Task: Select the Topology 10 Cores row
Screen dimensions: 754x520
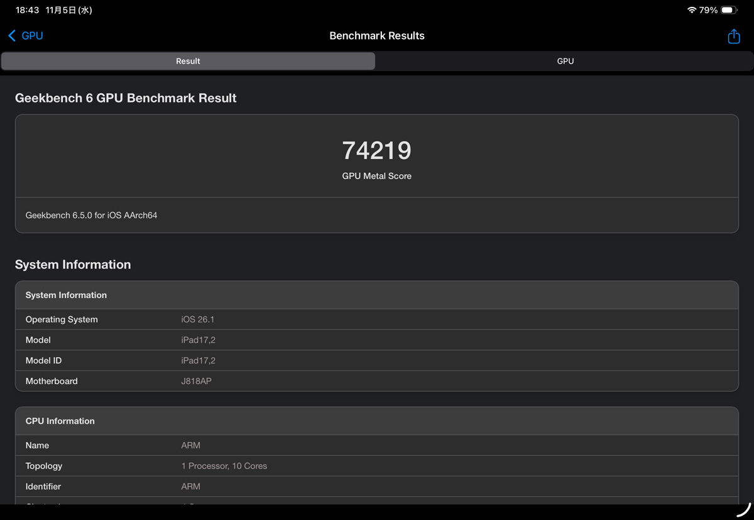Action: click(376, 466)
